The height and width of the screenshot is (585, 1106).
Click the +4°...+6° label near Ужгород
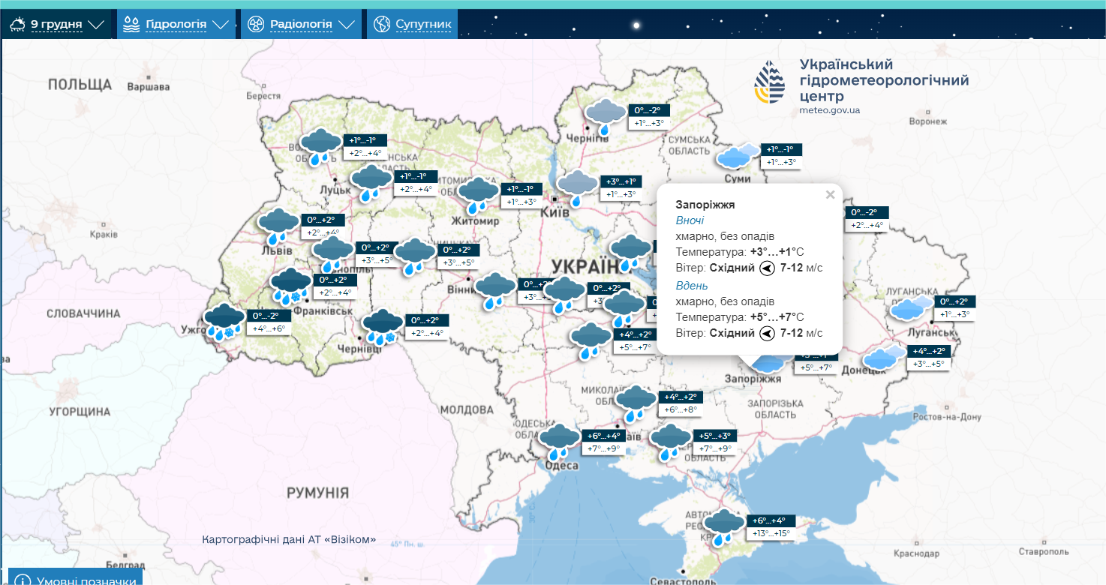pos(269,328)
